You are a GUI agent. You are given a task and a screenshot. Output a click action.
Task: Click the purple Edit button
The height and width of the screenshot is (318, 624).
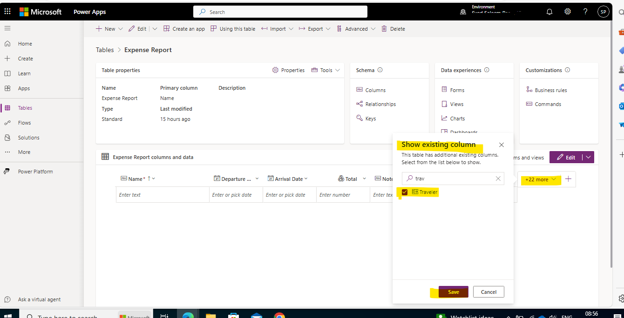point(566,157)
